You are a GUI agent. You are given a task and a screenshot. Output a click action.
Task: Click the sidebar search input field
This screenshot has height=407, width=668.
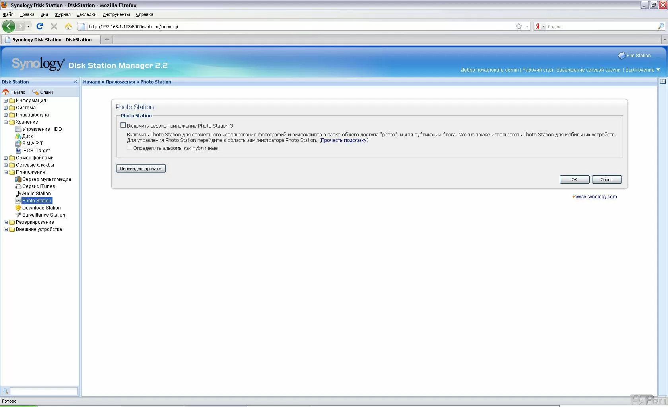pos(43,391)
